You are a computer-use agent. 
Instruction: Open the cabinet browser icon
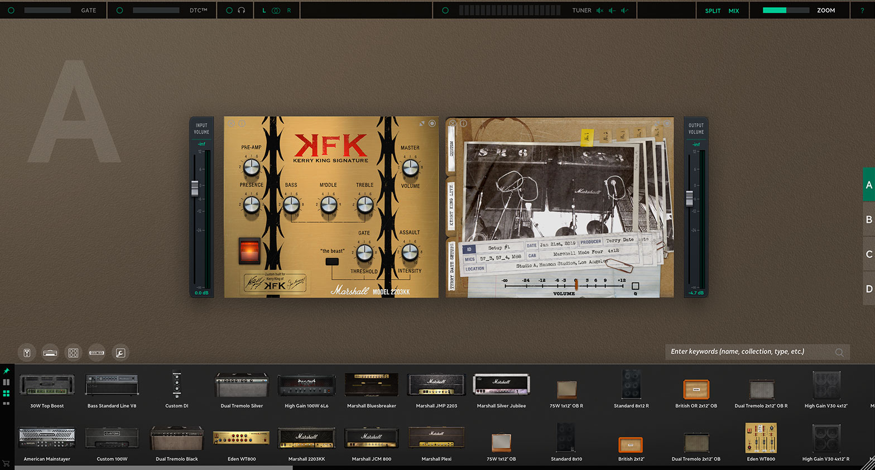(x=73, y=353)
